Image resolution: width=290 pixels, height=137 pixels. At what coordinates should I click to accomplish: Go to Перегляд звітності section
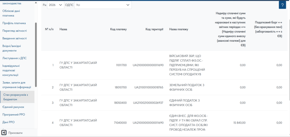pyautogui.click(x=14, y=31)
